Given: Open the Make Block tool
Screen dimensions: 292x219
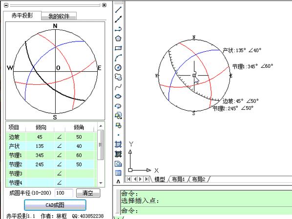Looking at the screenshot, I should (118, 125).
